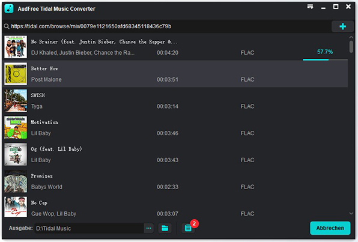
Task: Click the AudFree app logo icon
Action: (9, 8)
